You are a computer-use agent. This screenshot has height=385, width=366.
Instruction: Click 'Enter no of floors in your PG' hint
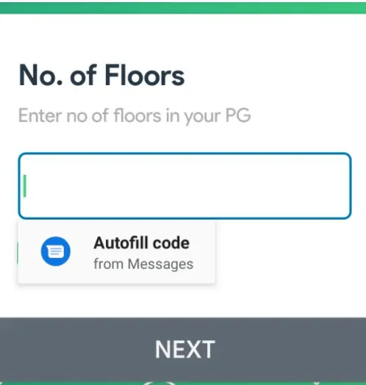(134, 116)
